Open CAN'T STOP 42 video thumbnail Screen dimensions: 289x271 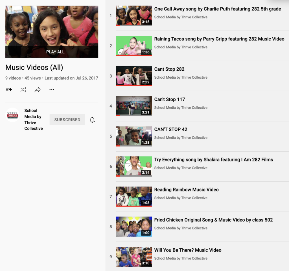point(134,136)
